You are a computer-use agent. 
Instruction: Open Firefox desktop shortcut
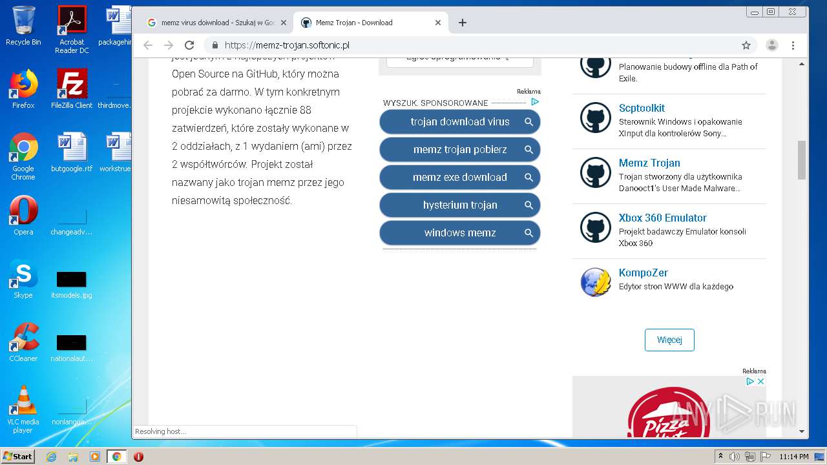tap(23, 89)
